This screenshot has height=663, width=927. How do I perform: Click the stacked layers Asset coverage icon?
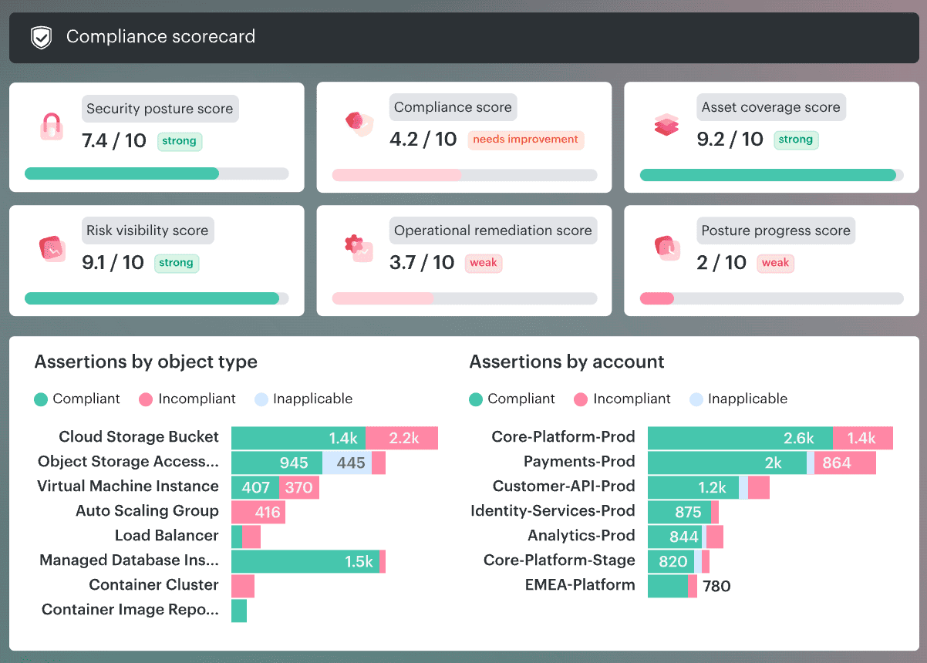tap(666, 125)
